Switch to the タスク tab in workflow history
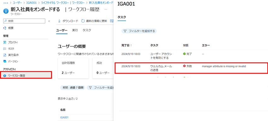 (x=87, y=30)
